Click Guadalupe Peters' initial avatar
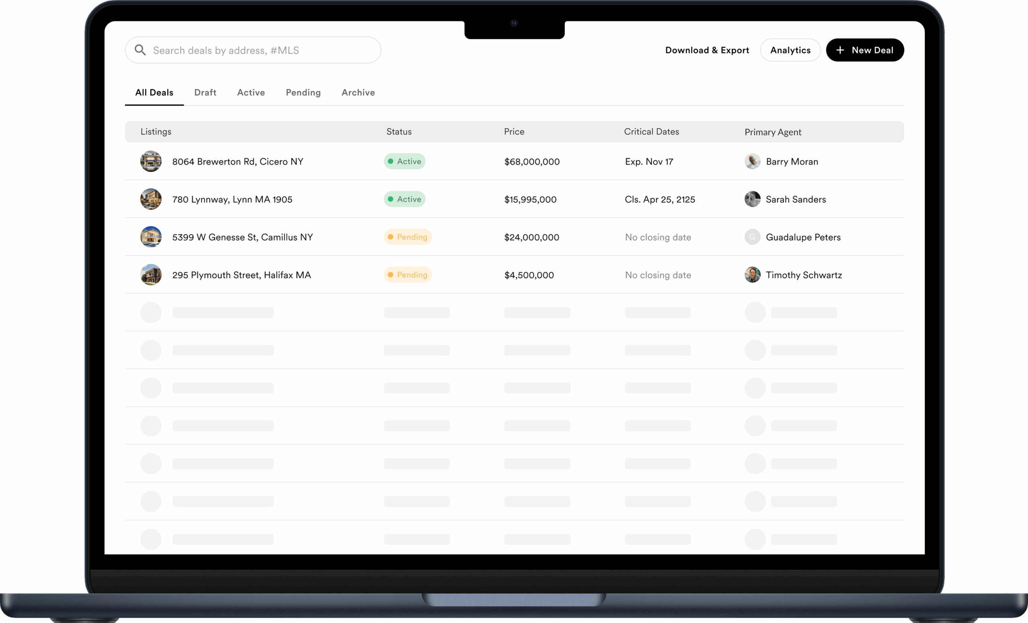 click(752, 237)
